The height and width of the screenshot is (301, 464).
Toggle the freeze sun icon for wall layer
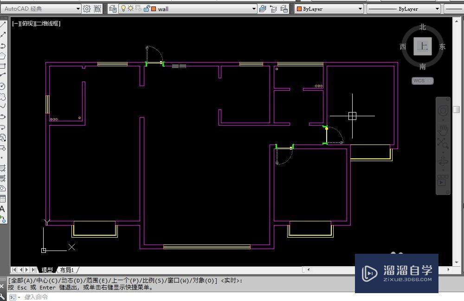point(130,8)
